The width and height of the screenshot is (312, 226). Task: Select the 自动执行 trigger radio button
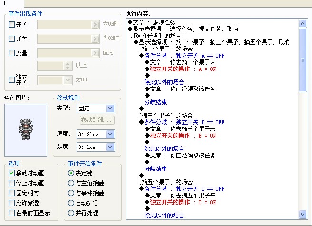71,203
